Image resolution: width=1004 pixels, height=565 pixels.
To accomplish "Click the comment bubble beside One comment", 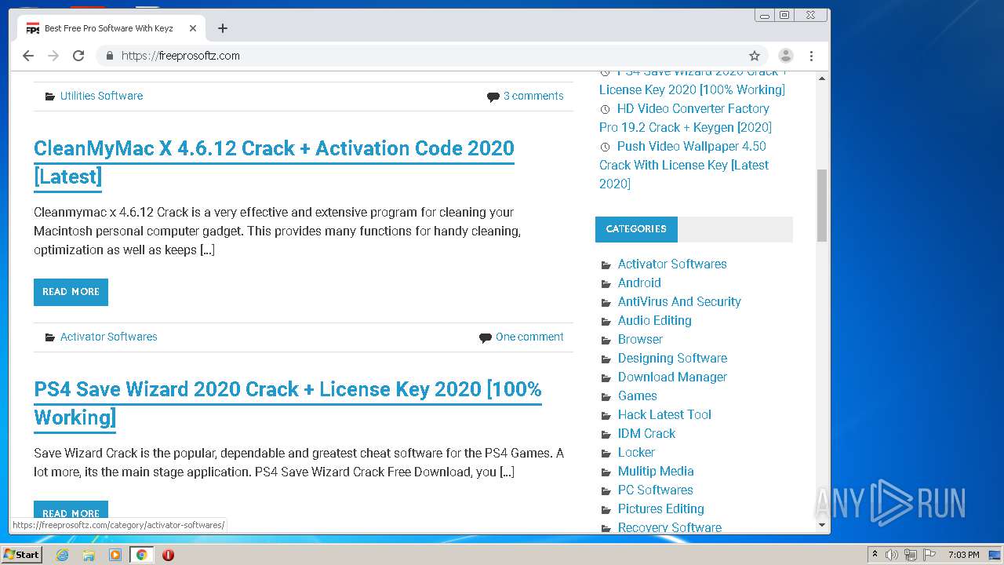I will point(486,337).
